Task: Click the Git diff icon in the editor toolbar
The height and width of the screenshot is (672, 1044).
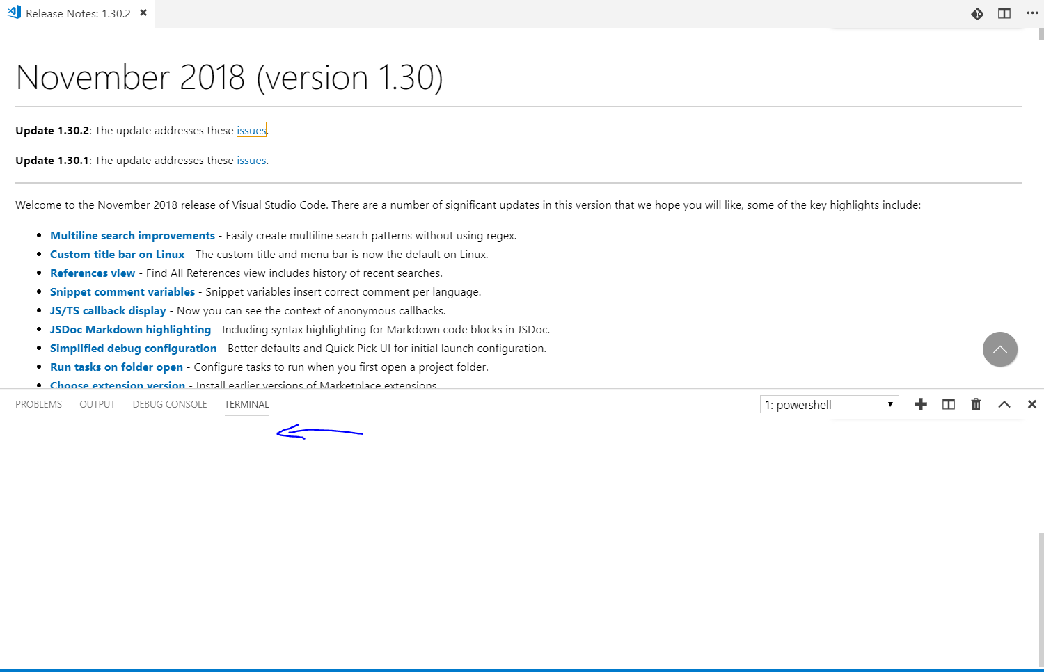Action: 977,13
